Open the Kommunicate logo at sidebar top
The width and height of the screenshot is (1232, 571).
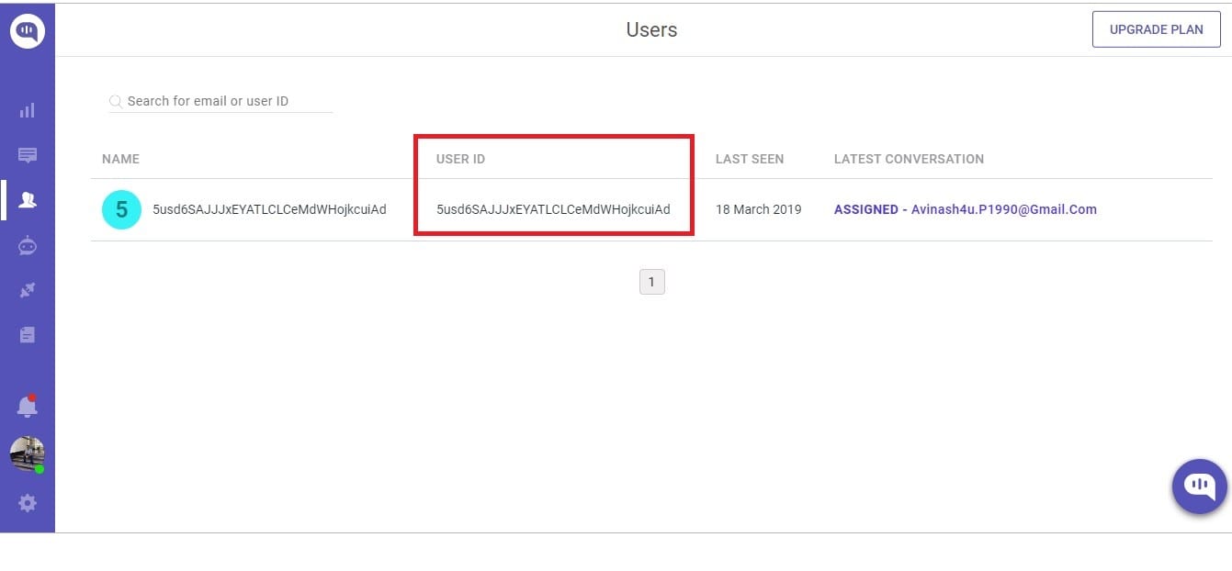(x=28, y=31)
